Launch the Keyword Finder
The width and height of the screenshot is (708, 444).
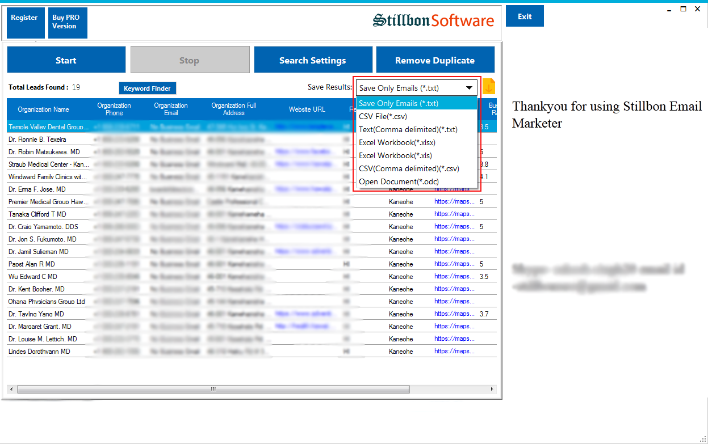coord(148,88)
